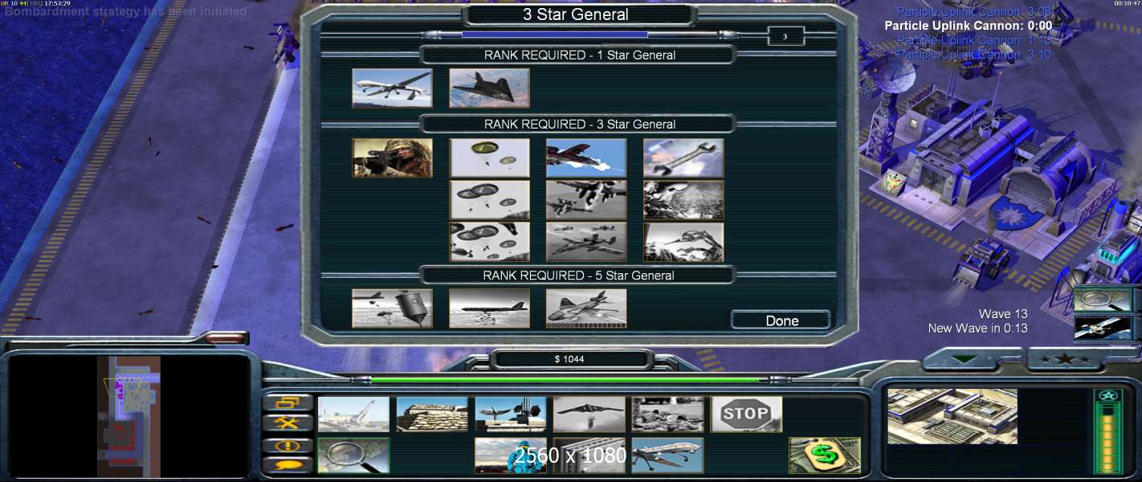Click the 3 Star General title
The width and height of the screenshot is (1142, 482).
pos(576,14)
